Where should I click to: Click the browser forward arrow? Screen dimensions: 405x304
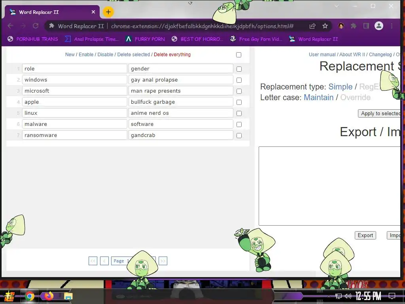(23, 26)
